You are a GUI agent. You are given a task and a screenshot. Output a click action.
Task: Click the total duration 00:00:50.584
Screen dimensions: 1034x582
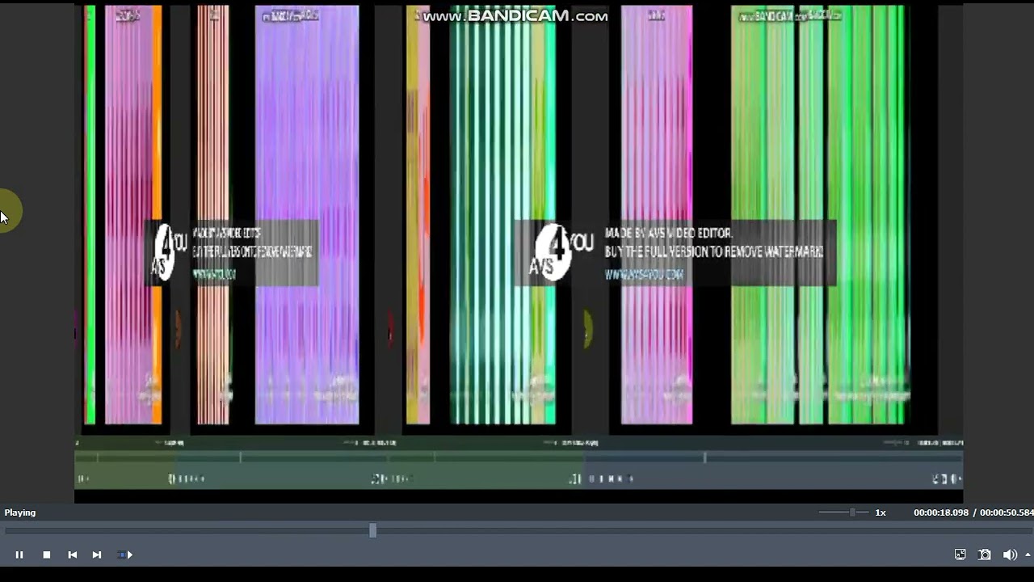tap(1007, 512)
